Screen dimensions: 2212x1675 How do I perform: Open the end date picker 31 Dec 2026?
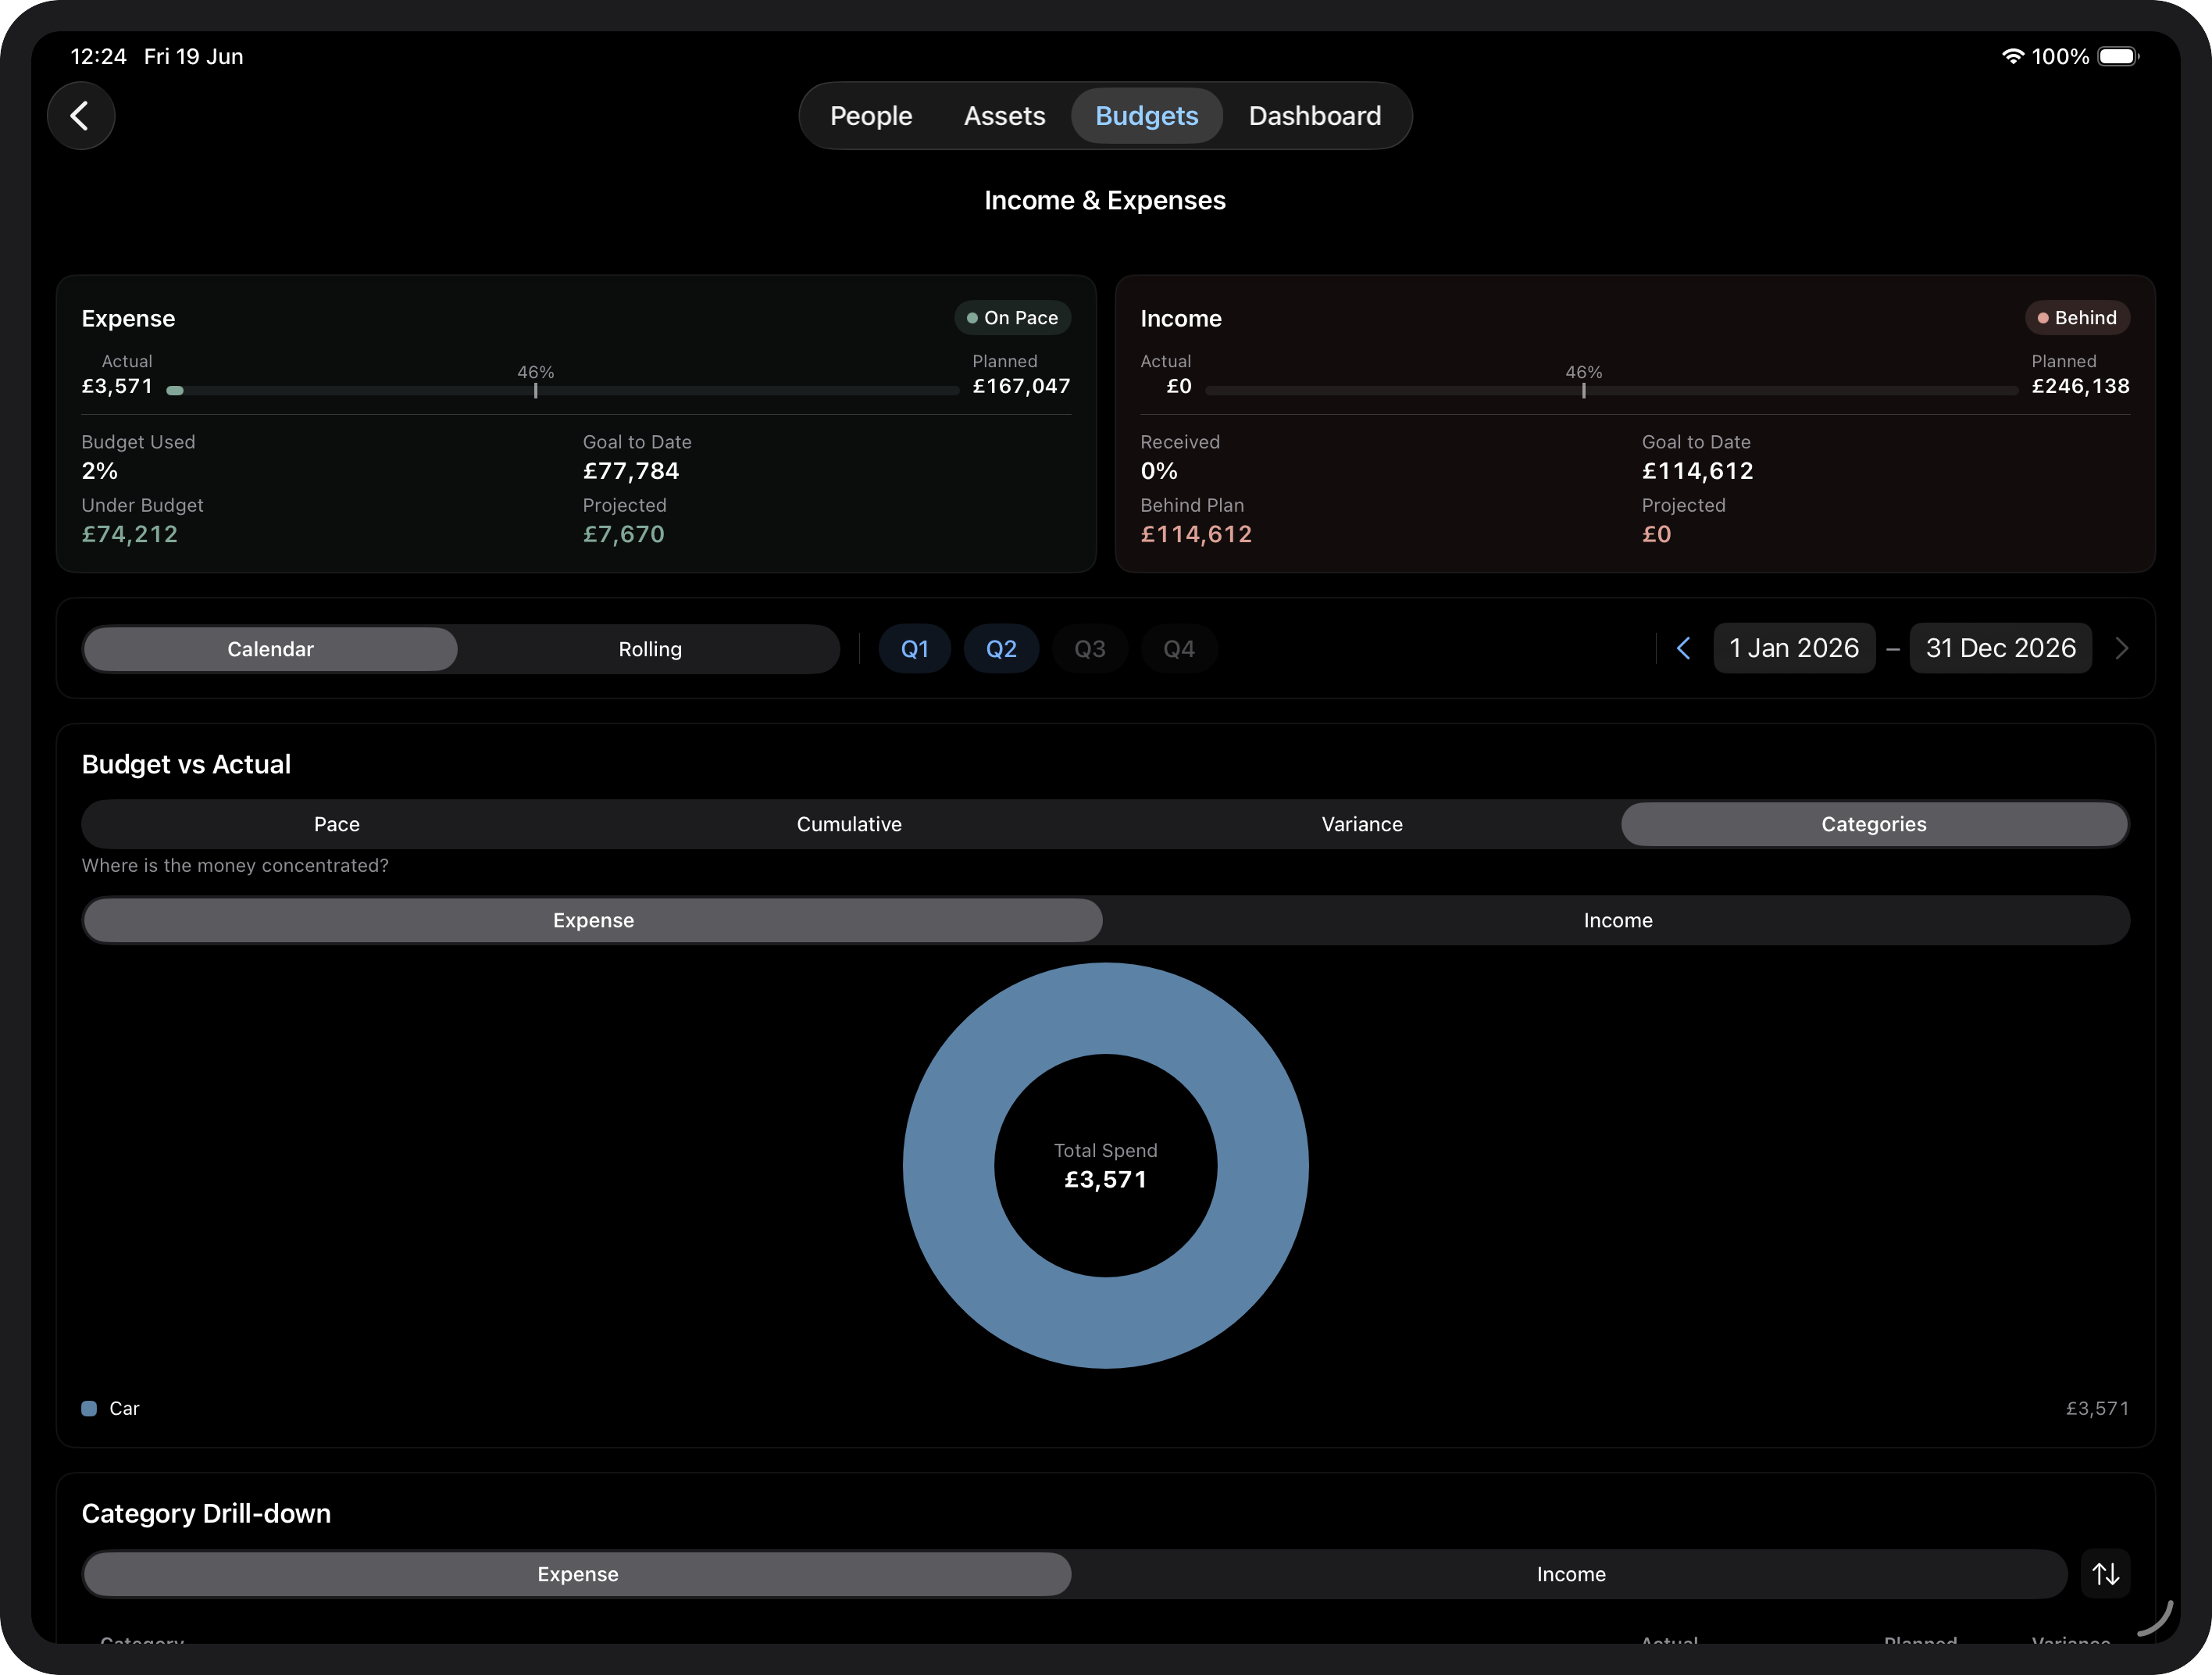coord(2001,648)
